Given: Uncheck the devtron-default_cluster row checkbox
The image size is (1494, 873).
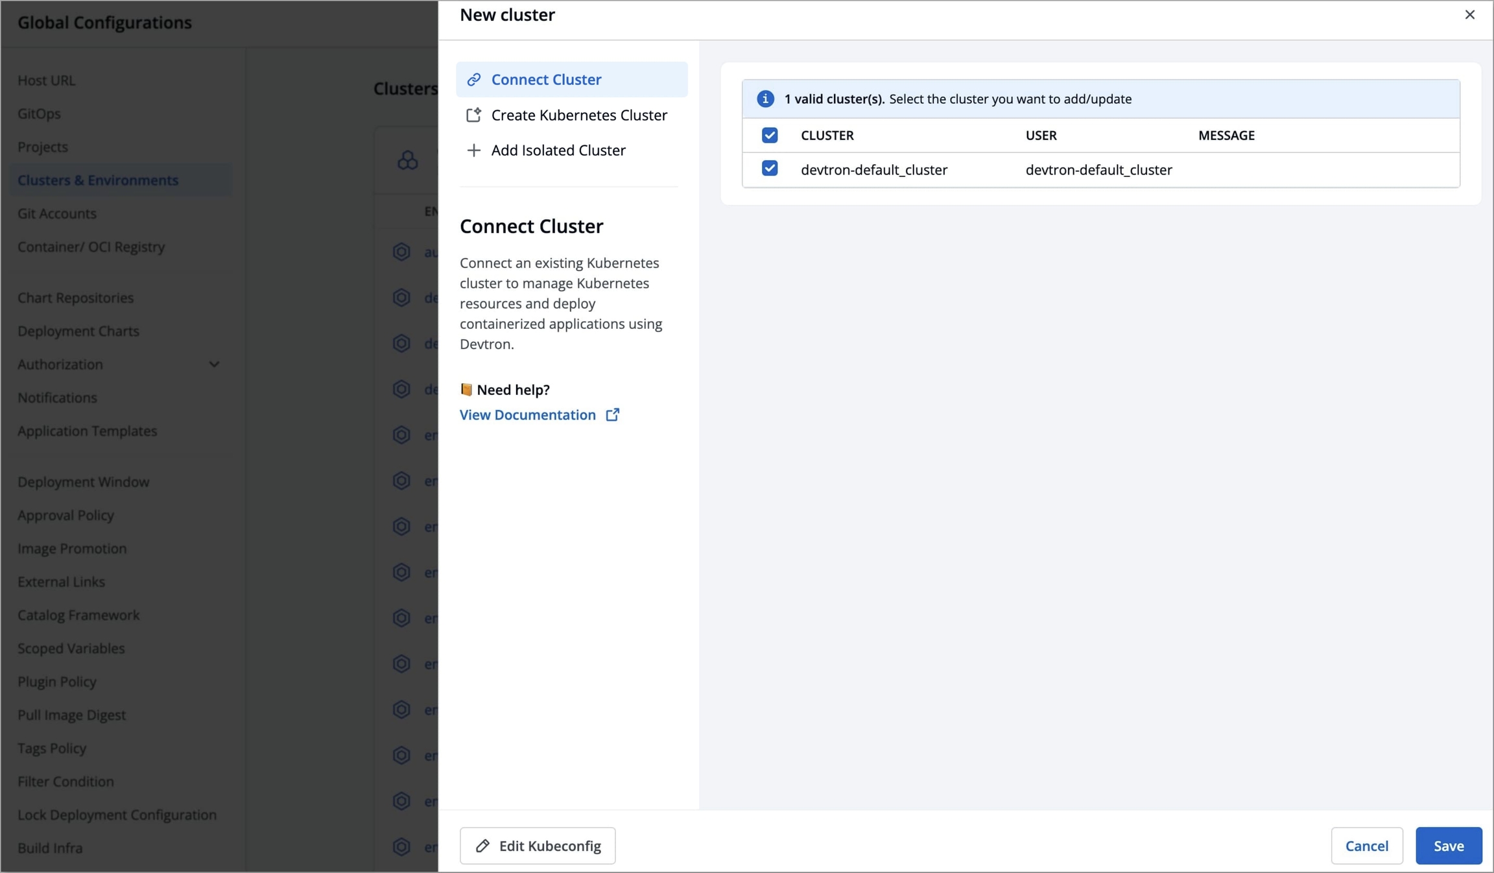Looking at the screenshot, I should pos(770,169).
